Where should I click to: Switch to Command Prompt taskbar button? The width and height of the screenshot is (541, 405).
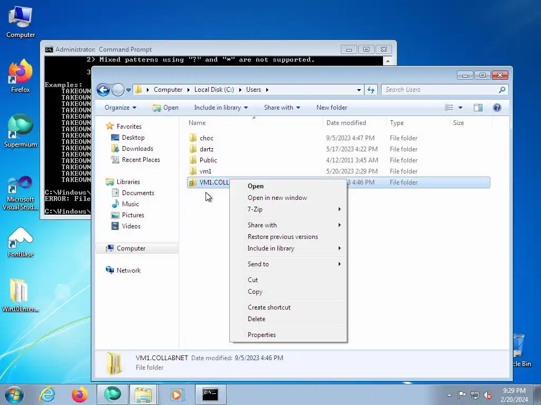coord(210,394)
